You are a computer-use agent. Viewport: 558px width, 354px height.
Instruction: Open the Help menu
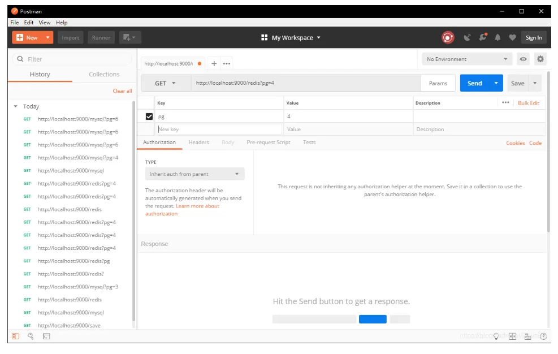[62, 23]
